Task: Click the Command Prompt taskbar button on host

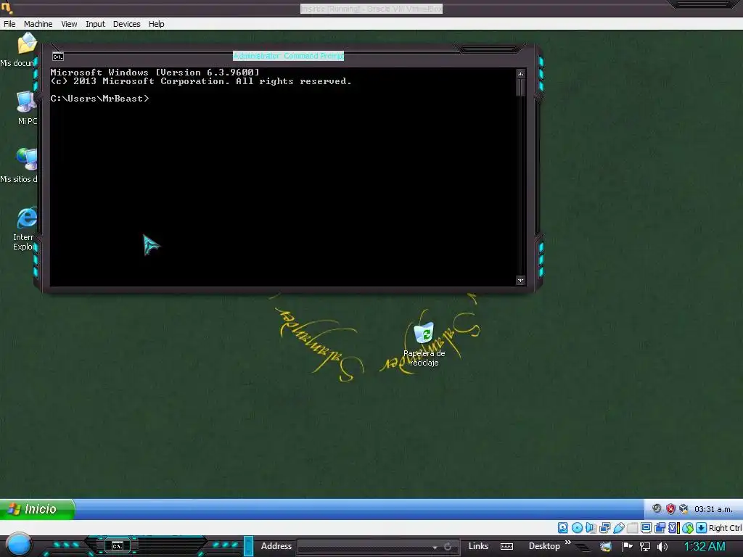Action: [118, 546]
